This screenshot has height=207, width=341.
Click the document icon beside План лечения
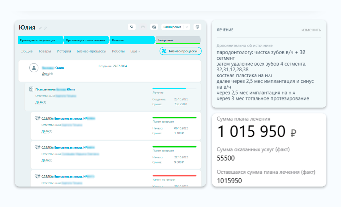[31, 89]
